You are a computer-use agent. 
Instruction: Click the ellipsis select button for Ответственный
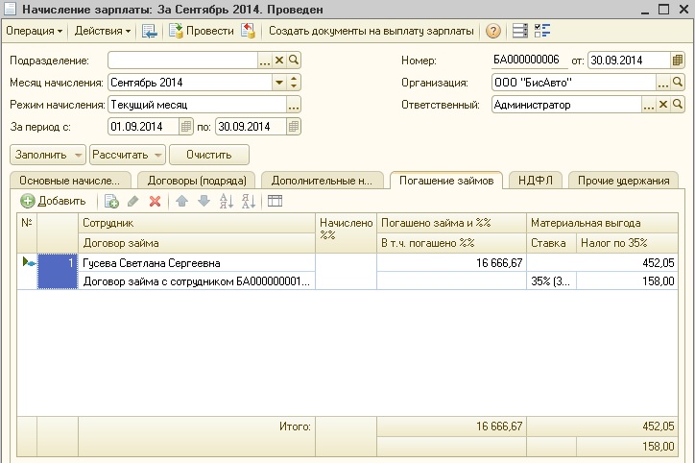649,105
